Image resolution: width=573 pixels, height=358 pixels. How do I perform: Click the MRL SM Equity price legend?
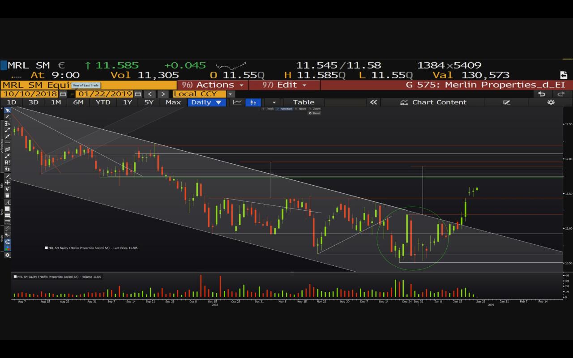[x=91, y=247]
